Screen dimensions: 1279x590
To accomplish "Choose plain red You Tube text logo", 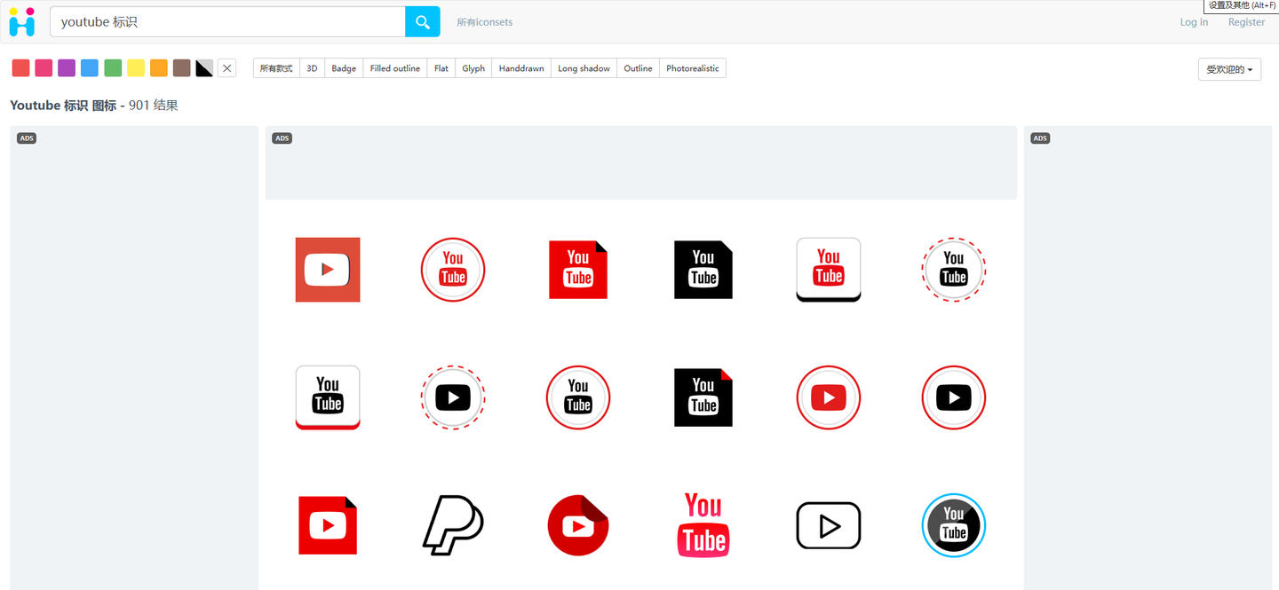I will click(x=703, y=525).
